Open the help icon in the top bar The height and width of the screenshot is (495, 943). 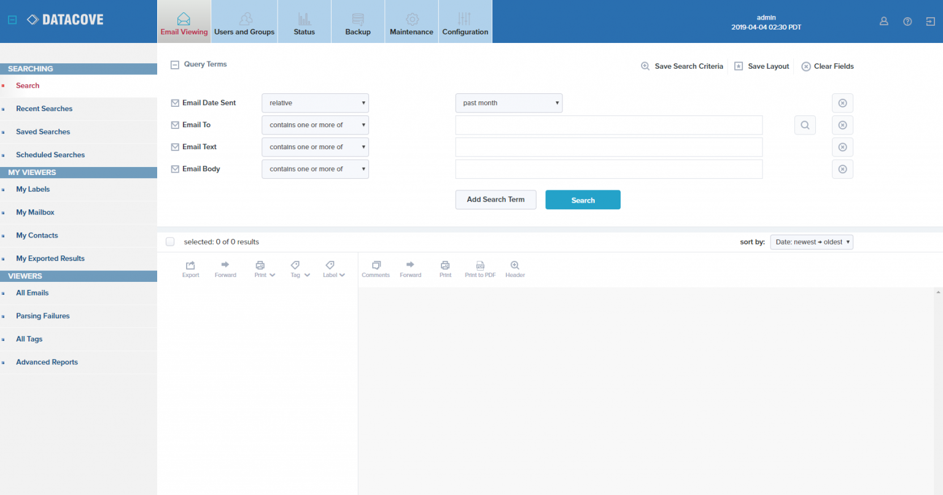point(907,21)
